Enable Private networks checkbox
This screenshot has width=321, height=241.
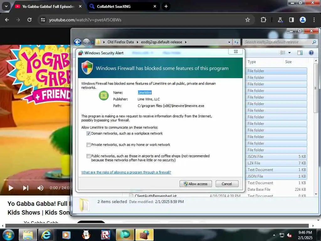88,145
